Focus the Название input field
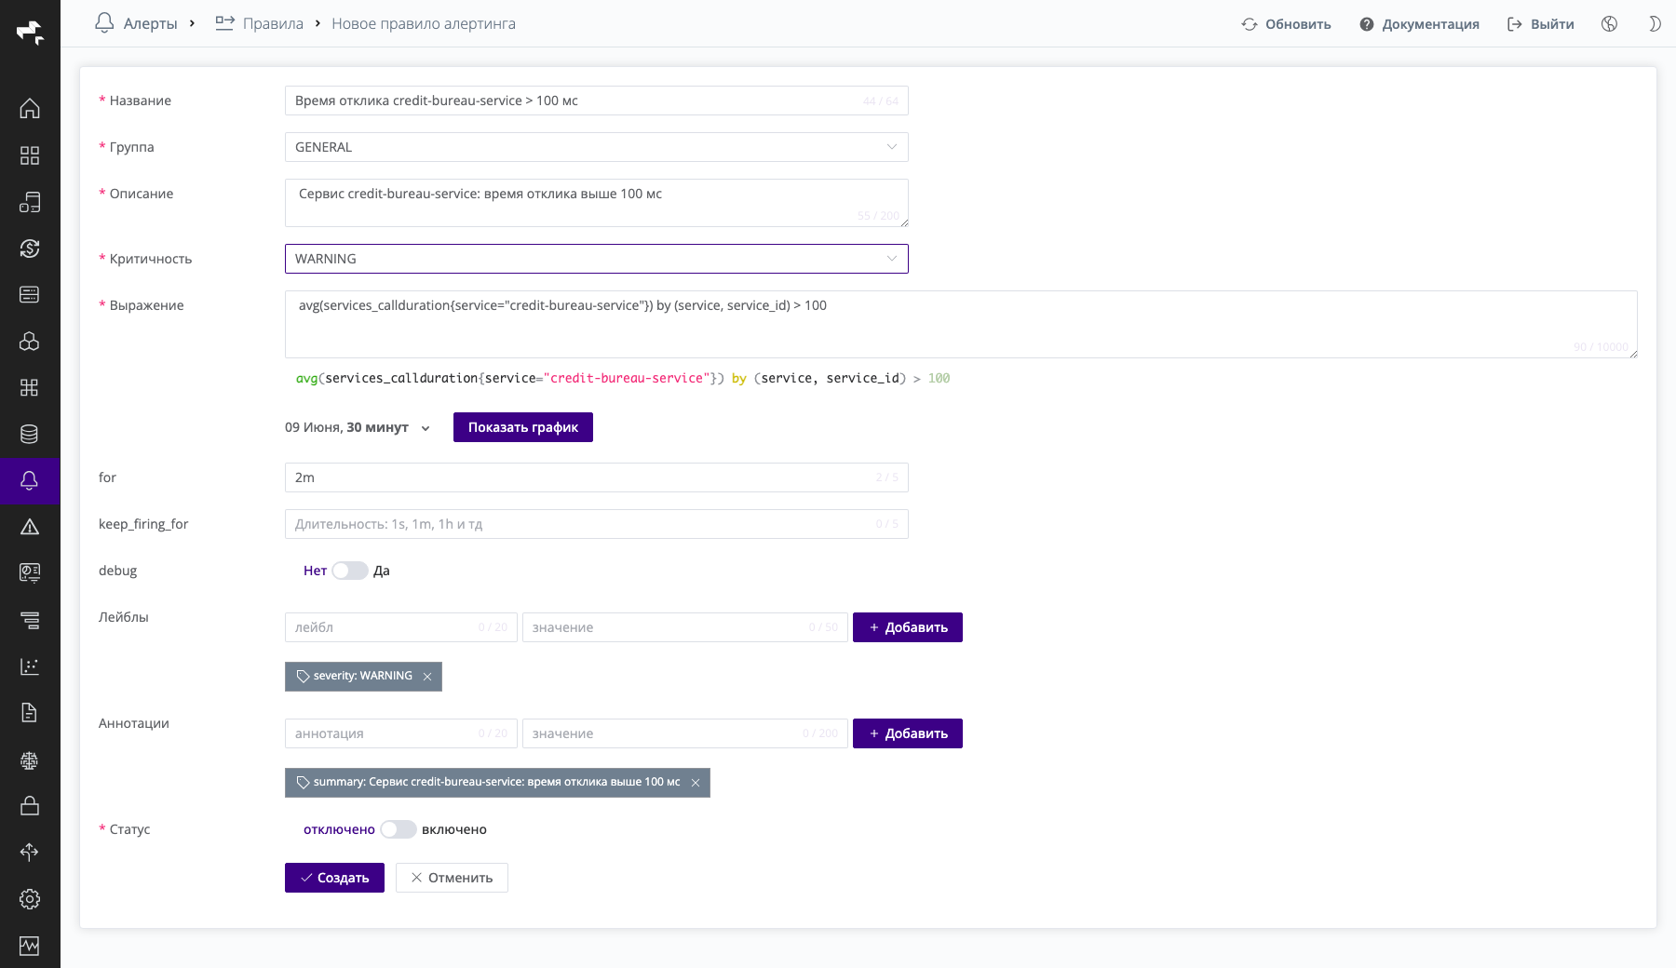 pyautogui.click(x=597, y=101)
